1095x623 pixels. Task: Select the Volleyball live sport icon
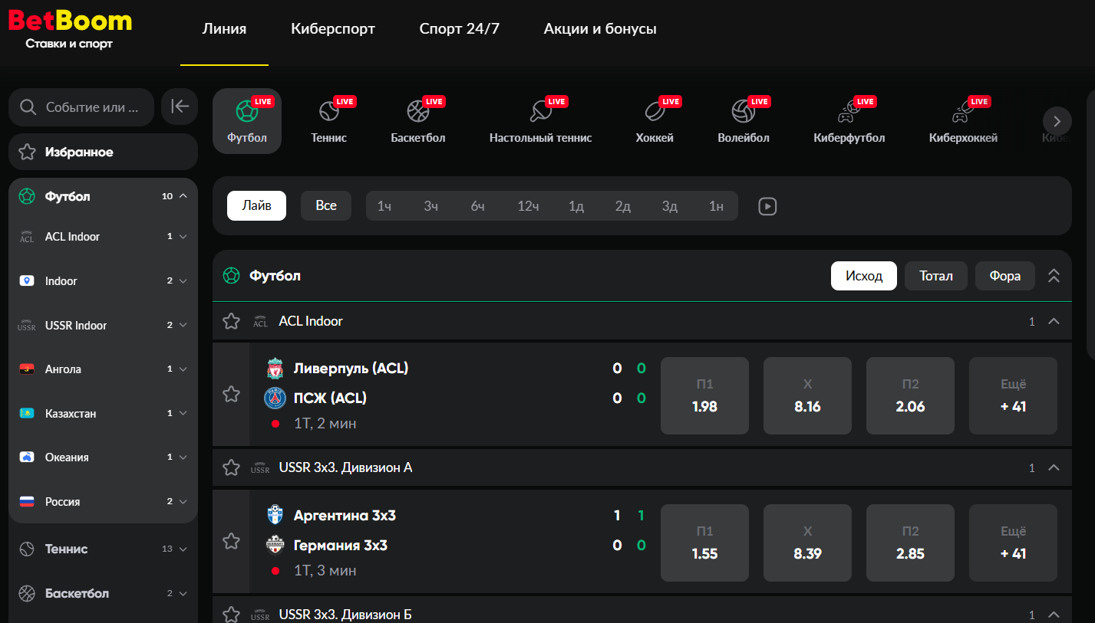click(744, 121)
